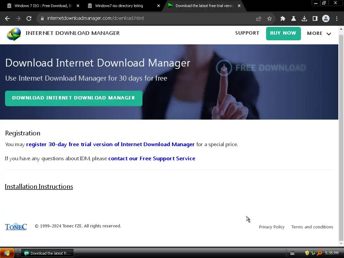Click the Tonec FZE copyright text
Viewport: 344px width, 258px height.
click(x=78, y=226)
